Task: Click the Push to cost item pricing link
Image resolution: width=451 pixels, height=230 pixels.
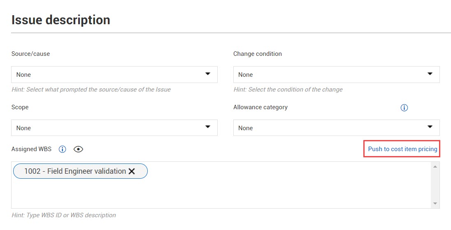Action: coord(403,149)
